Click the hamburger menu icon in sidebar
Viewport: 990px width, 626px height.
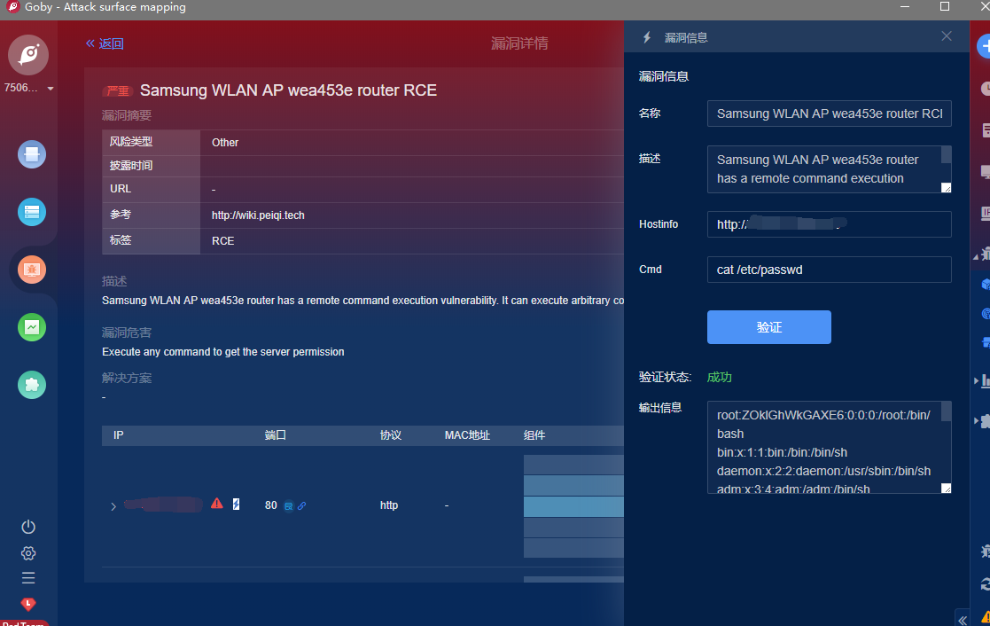[28, 578]
